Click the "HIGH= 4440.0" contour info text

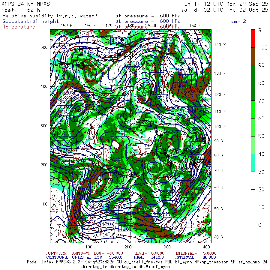pyautogui.click(x=149, y=257)
